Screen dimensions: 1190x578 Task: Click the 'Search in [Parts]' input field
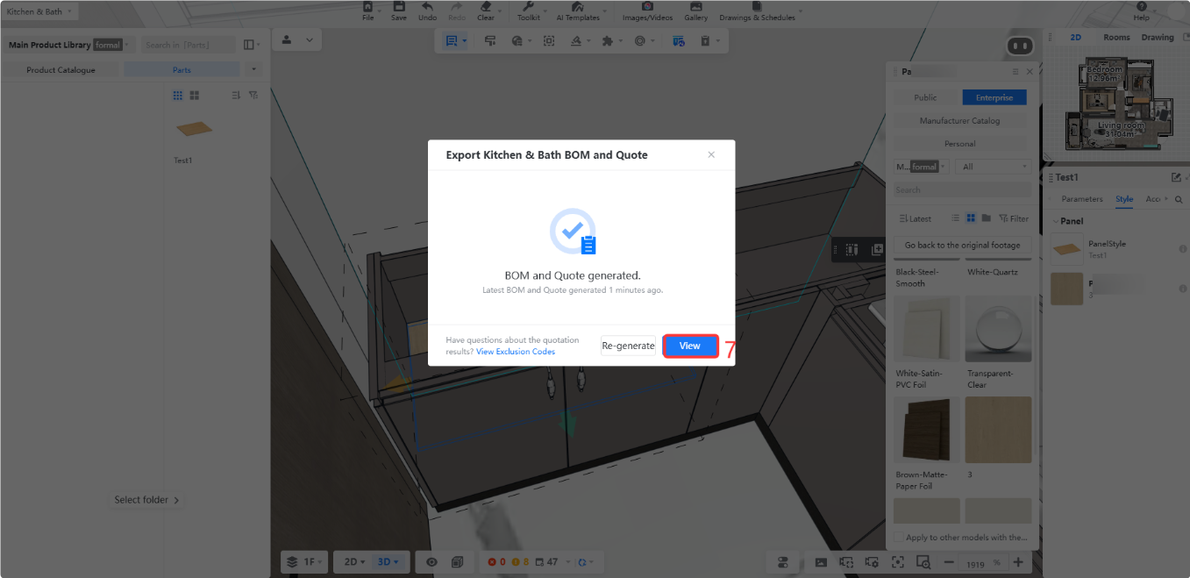click(x=189, y=45)
